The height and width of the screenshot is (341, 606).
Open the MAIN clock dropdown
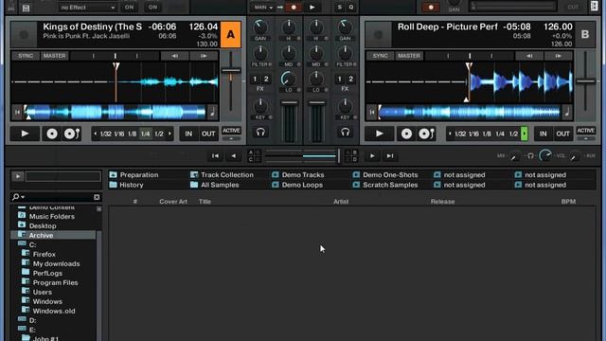click(x=263, y=8)
